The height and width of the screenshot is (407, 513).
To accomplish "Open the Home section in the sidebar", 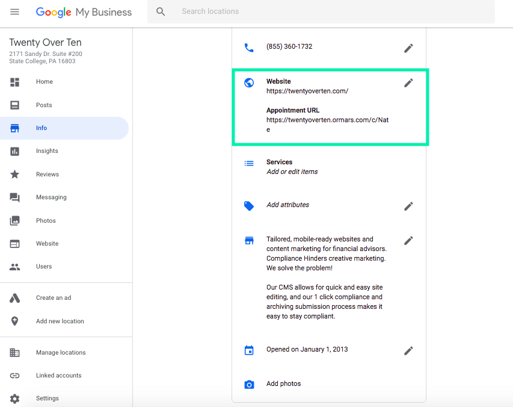I will (x=45, y=82).
